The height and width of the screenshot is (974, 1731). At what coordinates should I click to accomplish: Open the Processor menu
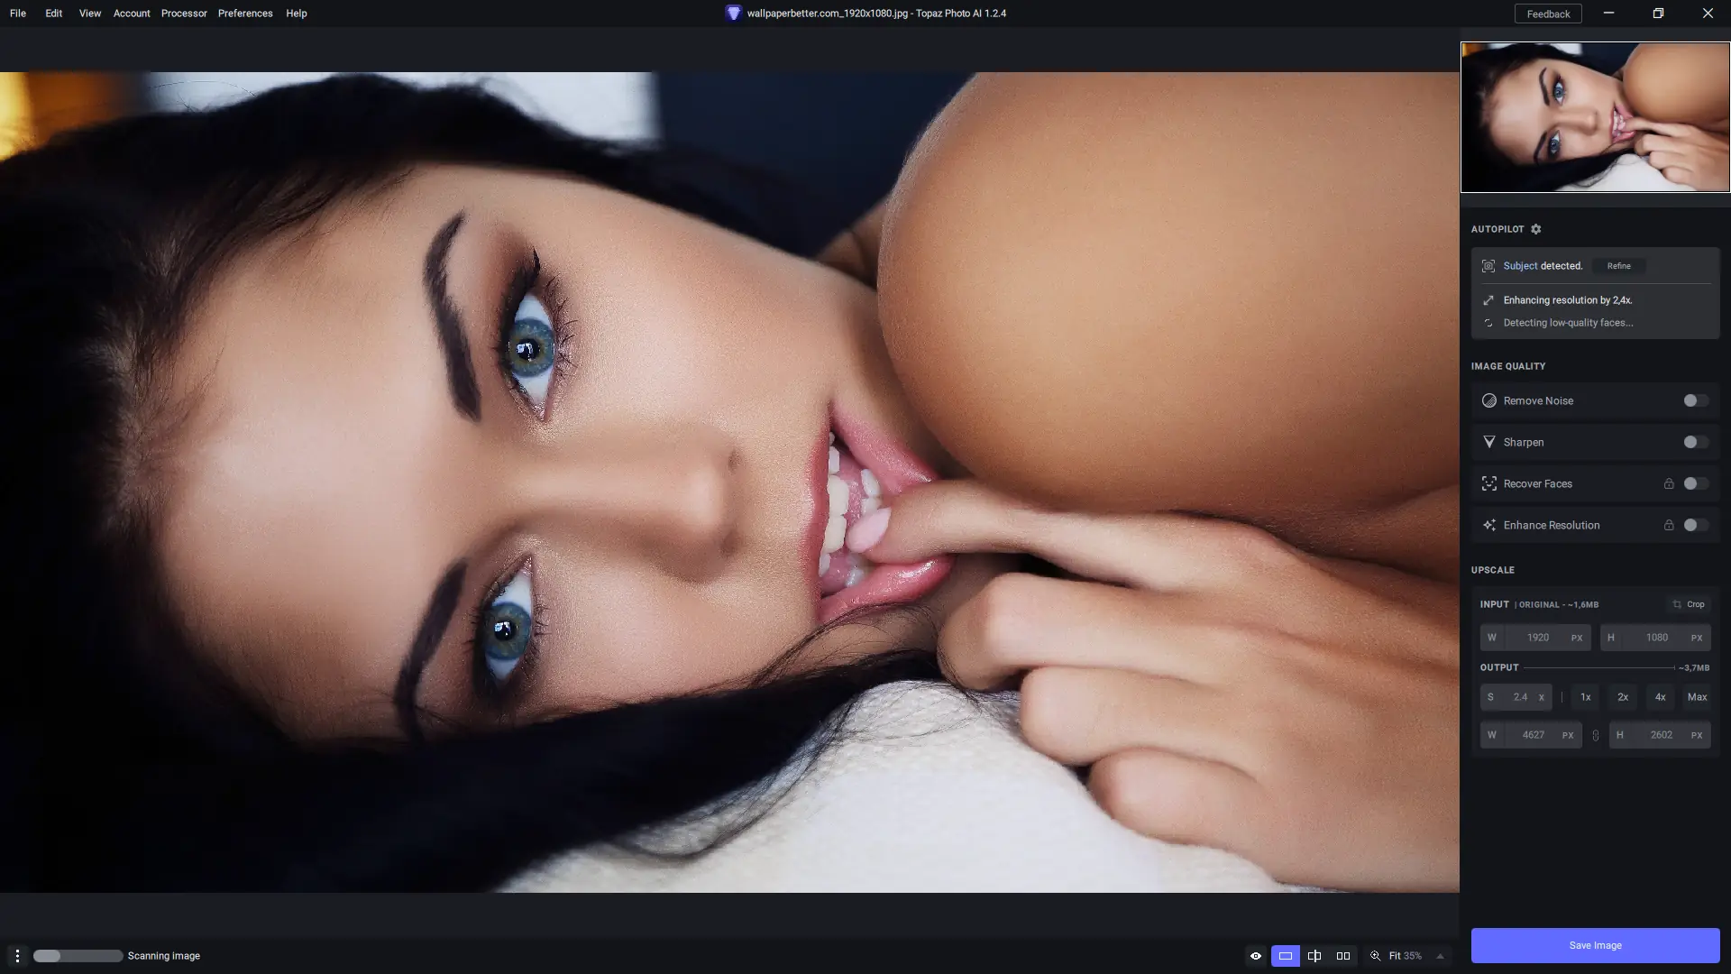click(x=184, y=14)
